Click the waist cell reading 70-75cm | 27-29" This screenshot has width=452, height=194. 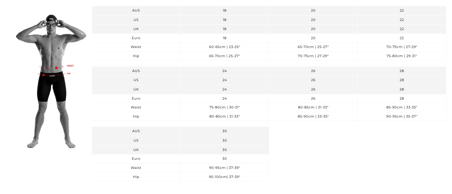tap(402, 47)
